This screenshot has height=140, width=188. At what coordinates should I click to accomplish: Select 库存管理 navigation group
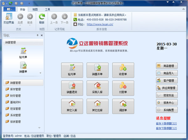pyautogui.click(x=23, y=89)
